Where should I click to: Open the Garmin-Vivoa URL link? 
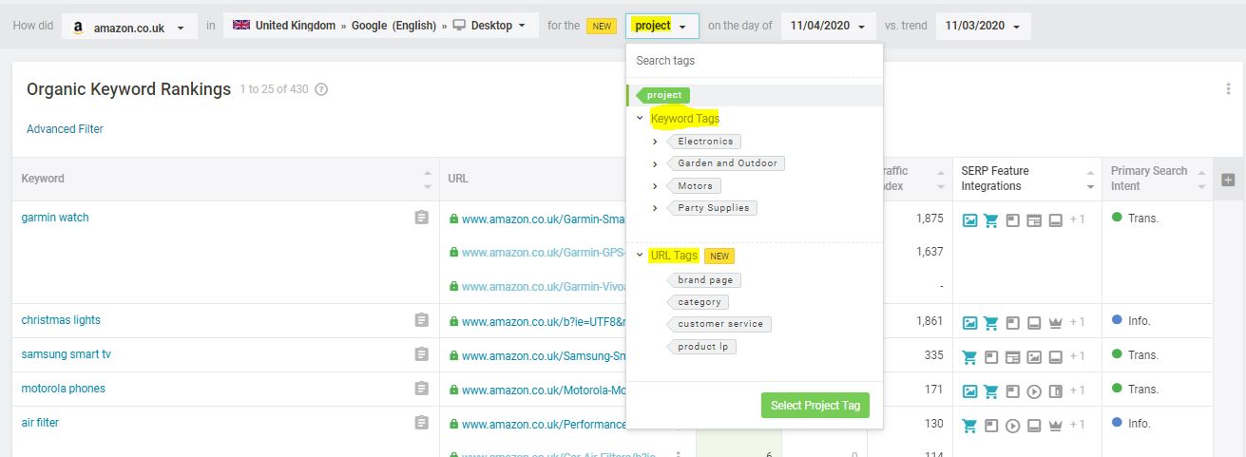(x=544, y=286)
